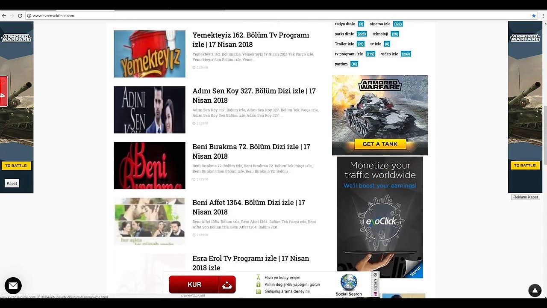The image size is (547, 308).
Task: Jump to top with arrow-up circle
Action: 535,290
